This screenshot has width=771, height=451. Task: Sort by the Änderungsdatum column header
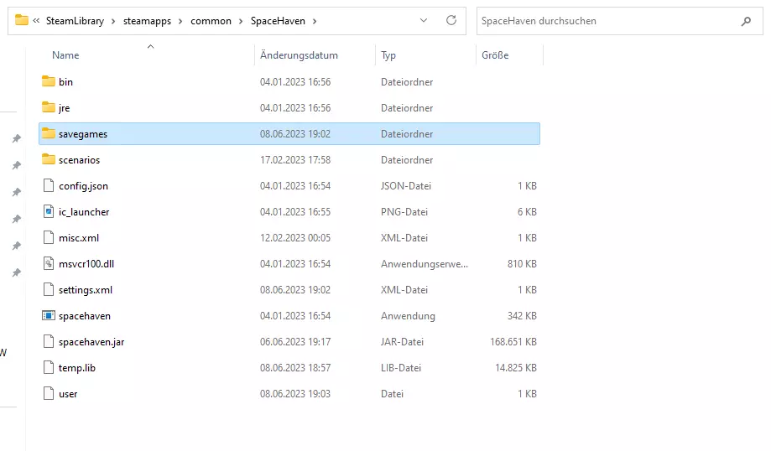click(299, 55)
